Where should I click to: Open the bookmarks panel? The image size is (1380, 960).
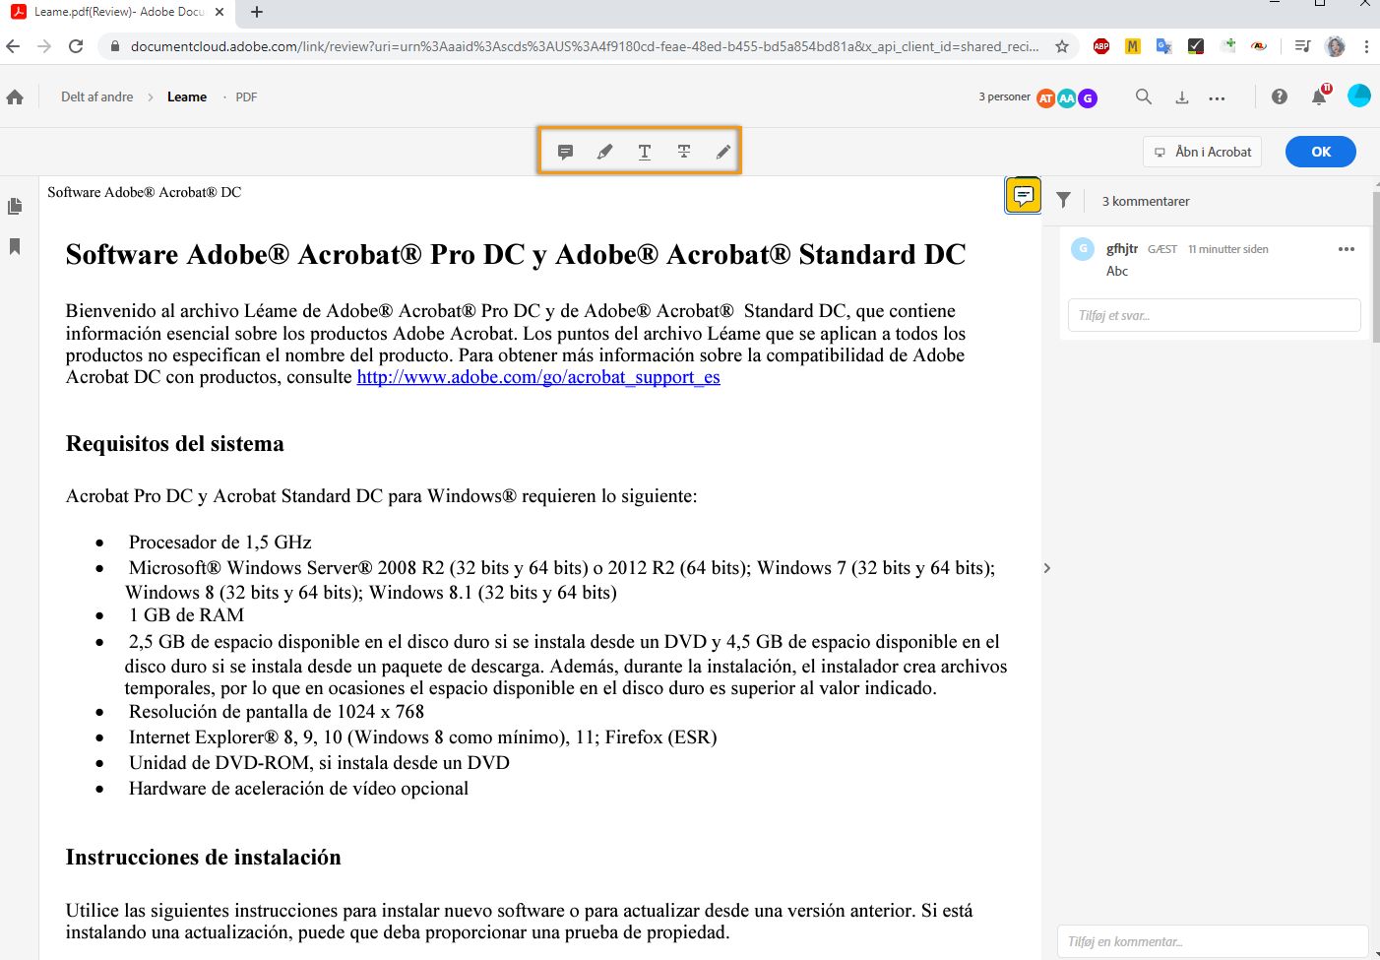click(x=15, y=246)
